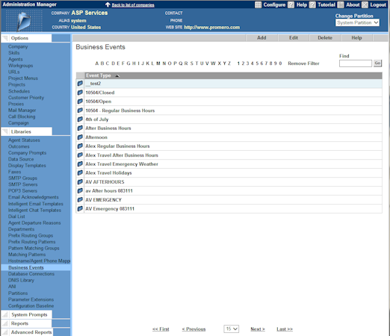Click the Go button next to Find
This screenshot has height=336, width=390.
point(377,63)
